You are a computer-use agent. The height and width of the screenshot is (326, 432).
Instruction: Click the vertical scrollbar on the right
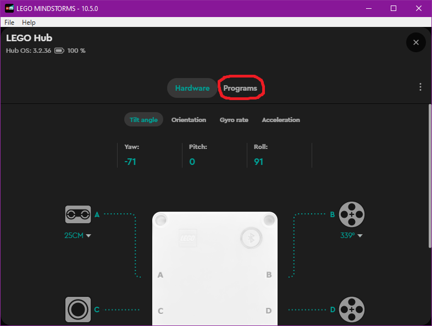point(429,176)
